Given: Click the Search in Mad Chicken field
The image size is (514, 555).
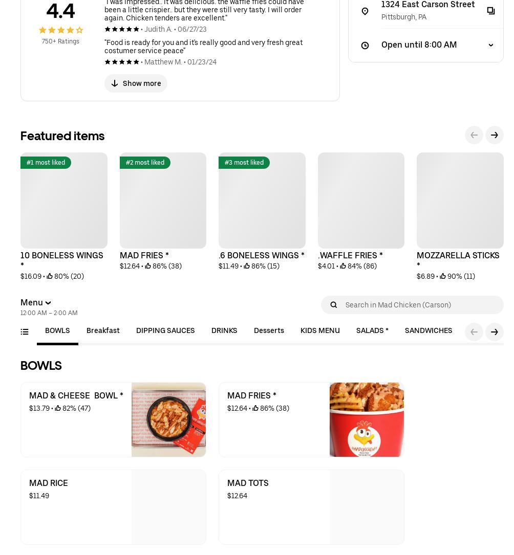Looking at the screenshot, I should 420,305.
